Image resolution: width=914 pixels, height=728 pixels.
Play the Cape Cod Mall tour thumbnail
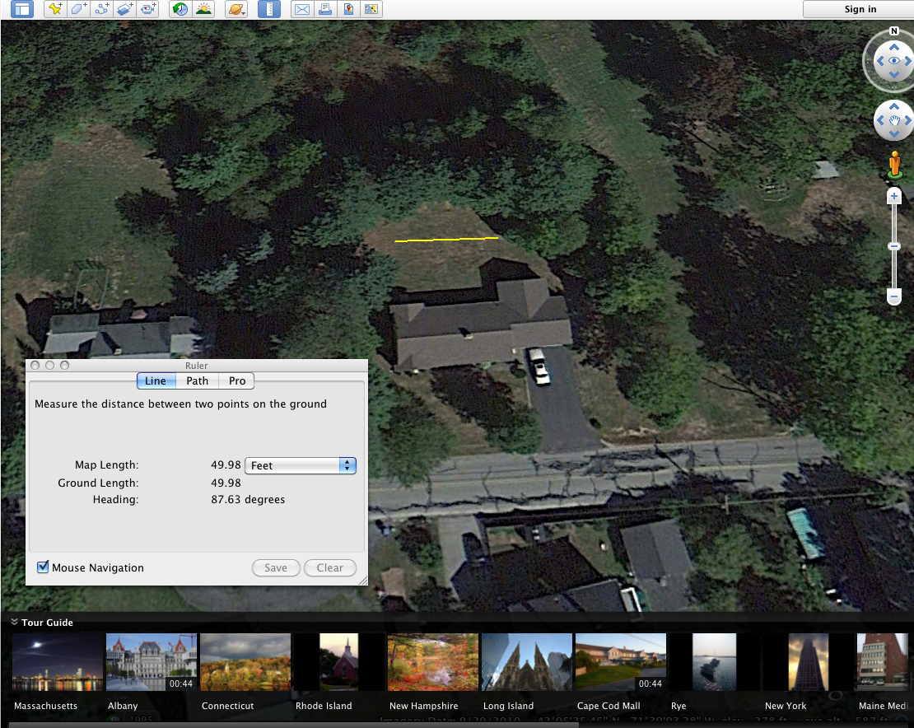point(621,662)
